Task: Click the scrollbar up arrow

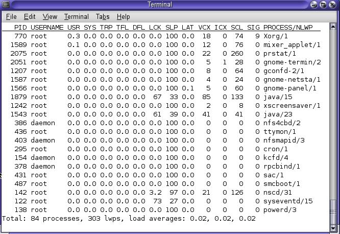Action: [x=333, y=27]
